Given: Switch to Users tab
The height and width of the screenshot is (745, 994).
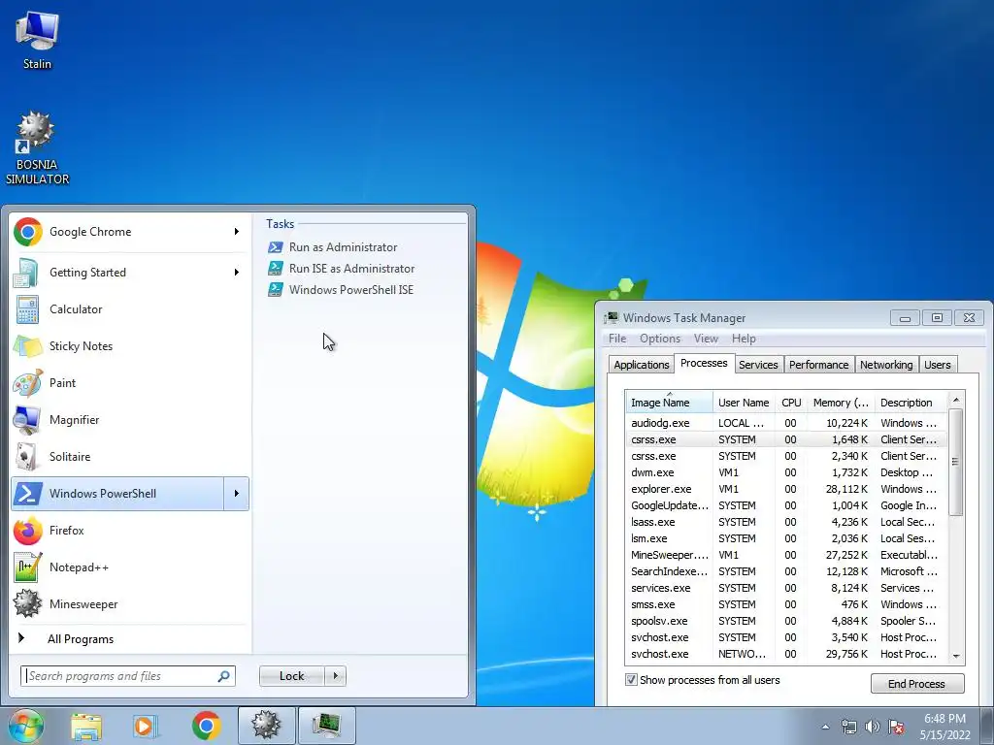Looking at the screenshot, I should pyautogui.click(x=937, y=365).
